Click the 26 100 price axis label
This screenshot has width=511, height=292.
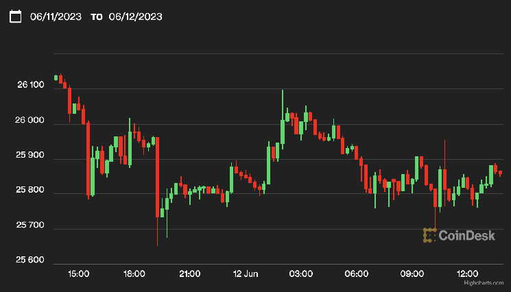31,85
